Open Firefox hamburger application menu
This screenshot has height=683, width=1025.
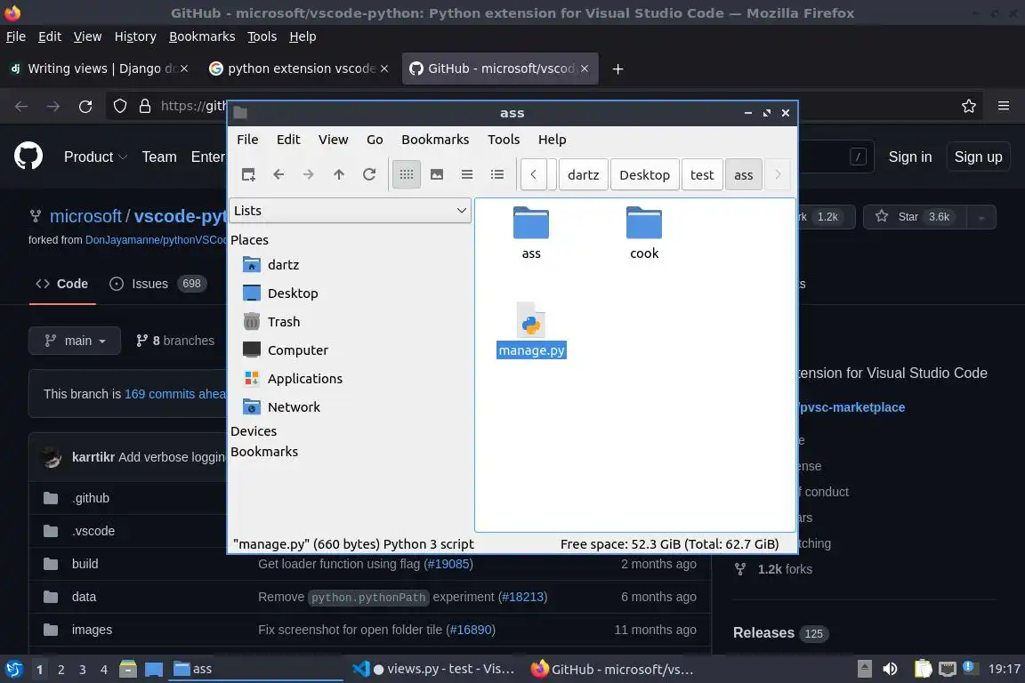point(1004,106)
